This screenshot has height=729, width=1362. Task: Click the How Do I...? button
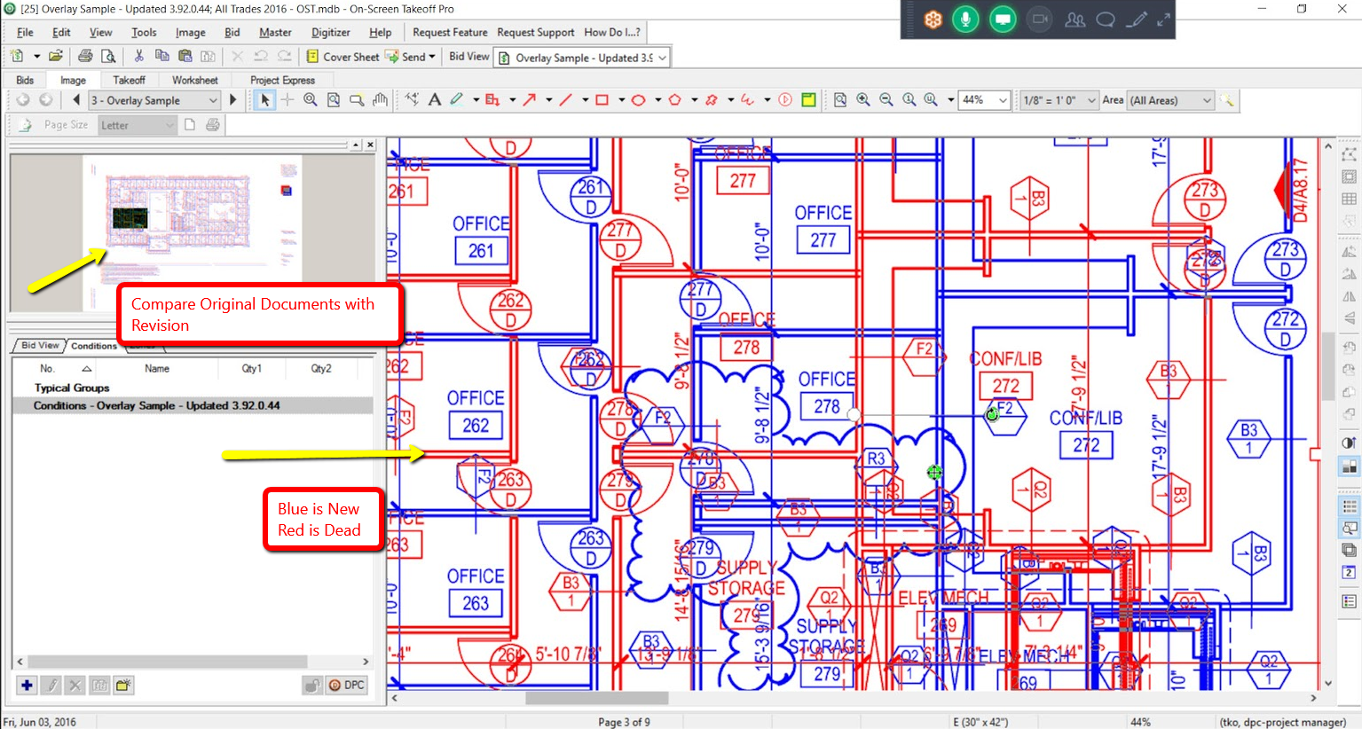(x=612, y=32)
